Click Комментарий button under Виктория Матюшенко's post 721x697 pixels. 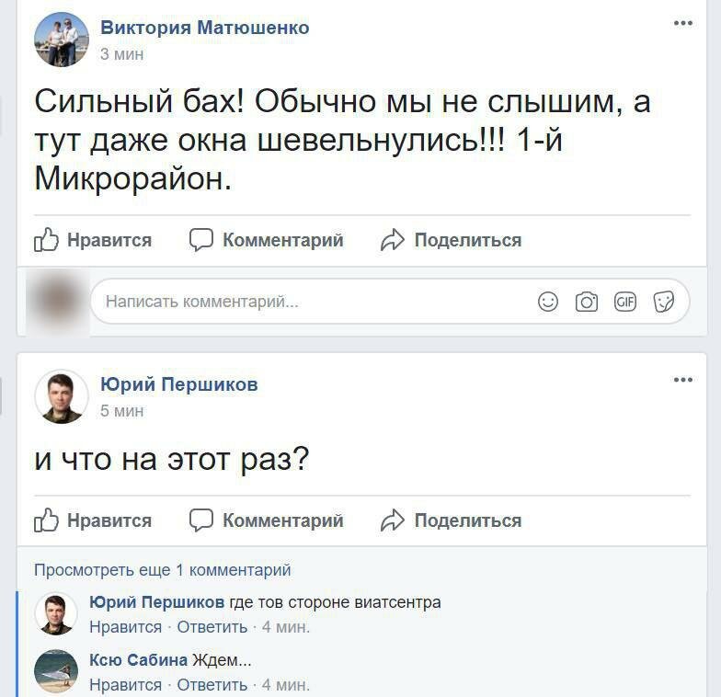click(x=282, y=241)
